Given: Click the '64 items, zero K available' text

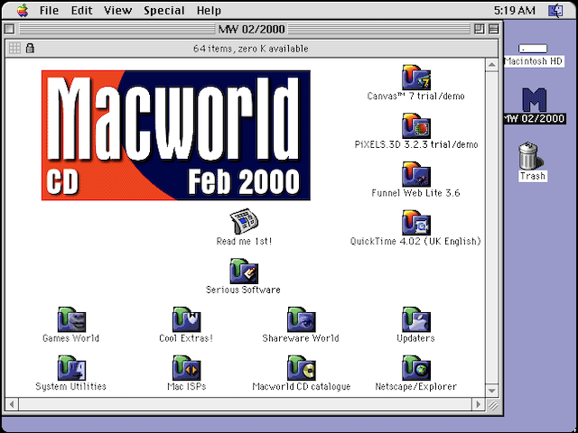Looking at the screenshot, I should (x=251, y=49).
